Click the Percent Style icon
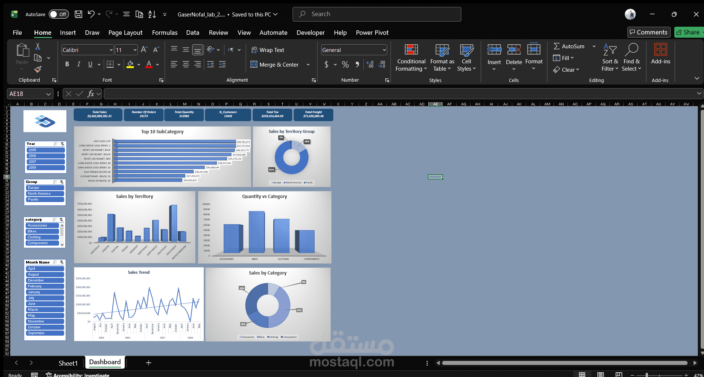704x377 pixels. pyautogui.click(x=345, y=65)
